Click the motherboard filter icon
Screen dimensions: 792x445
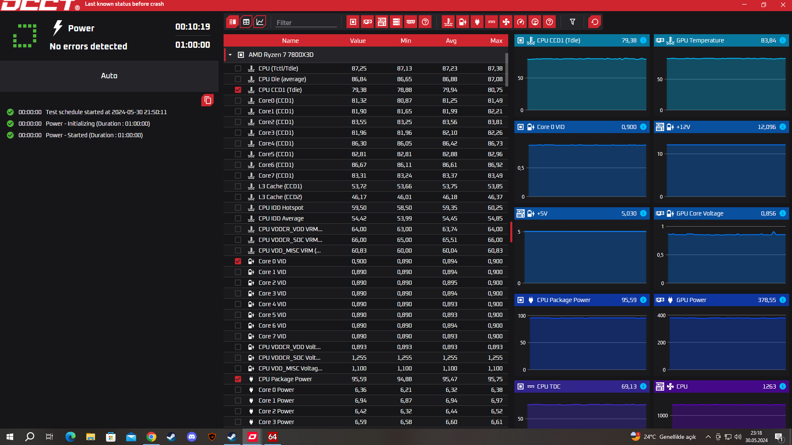(x=382, y=22)
